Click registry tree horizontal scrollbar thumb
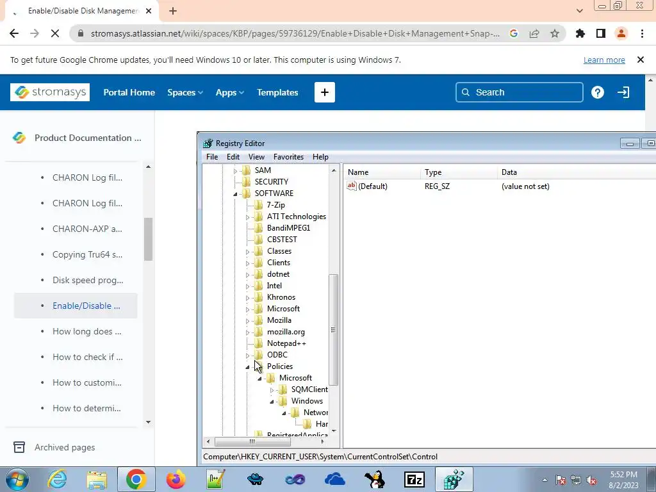This screenshot has height=492, width=656. (252, 441)
